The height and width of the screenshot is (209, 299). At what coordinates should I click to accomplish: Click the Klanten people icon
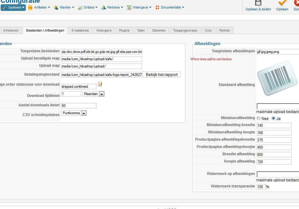point(56,7)
